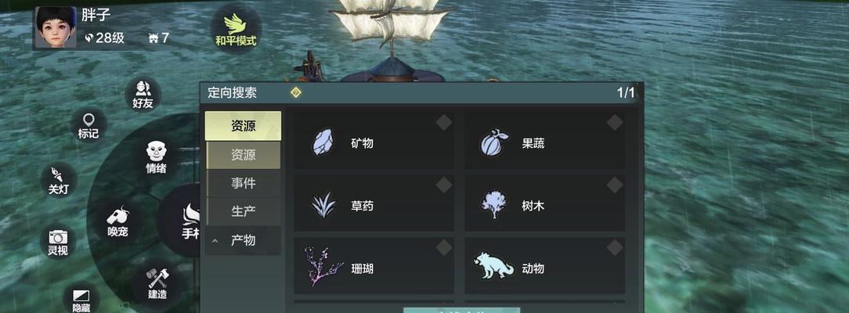Tap the 隐藏 hide interface icon
849x313 pixels.
click(x=81, y=298)
